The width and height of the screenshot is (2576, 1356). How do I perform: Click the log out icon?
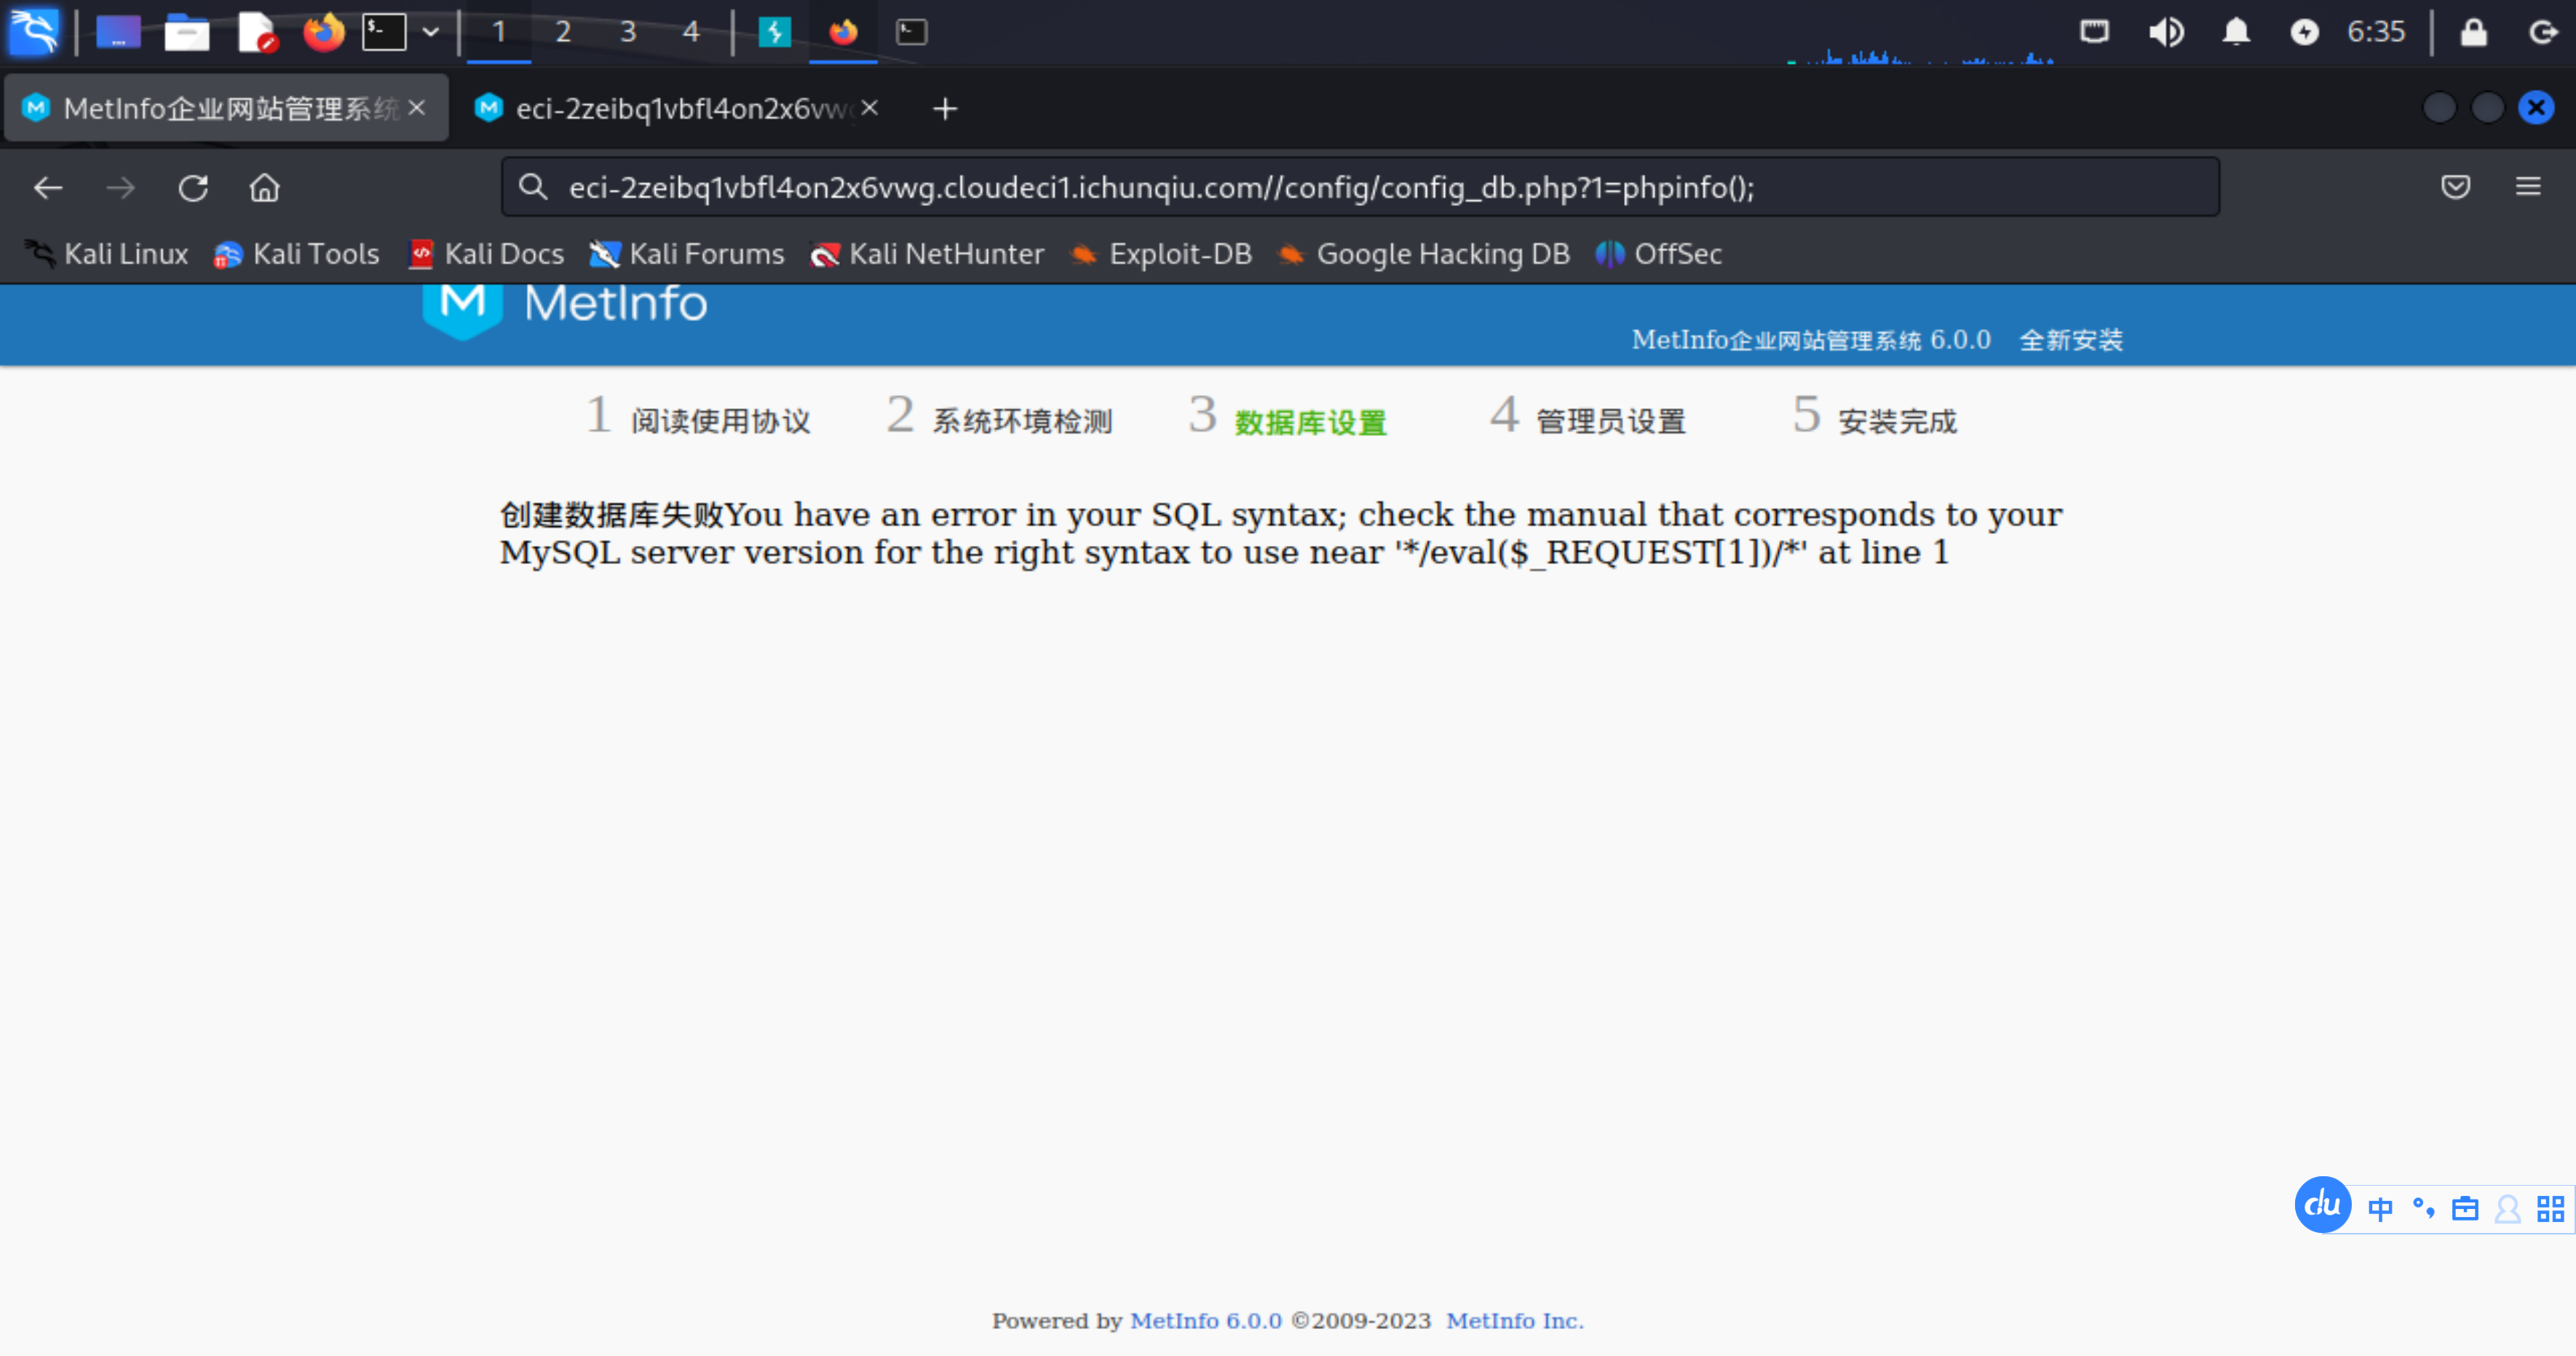click(2543, 32)
